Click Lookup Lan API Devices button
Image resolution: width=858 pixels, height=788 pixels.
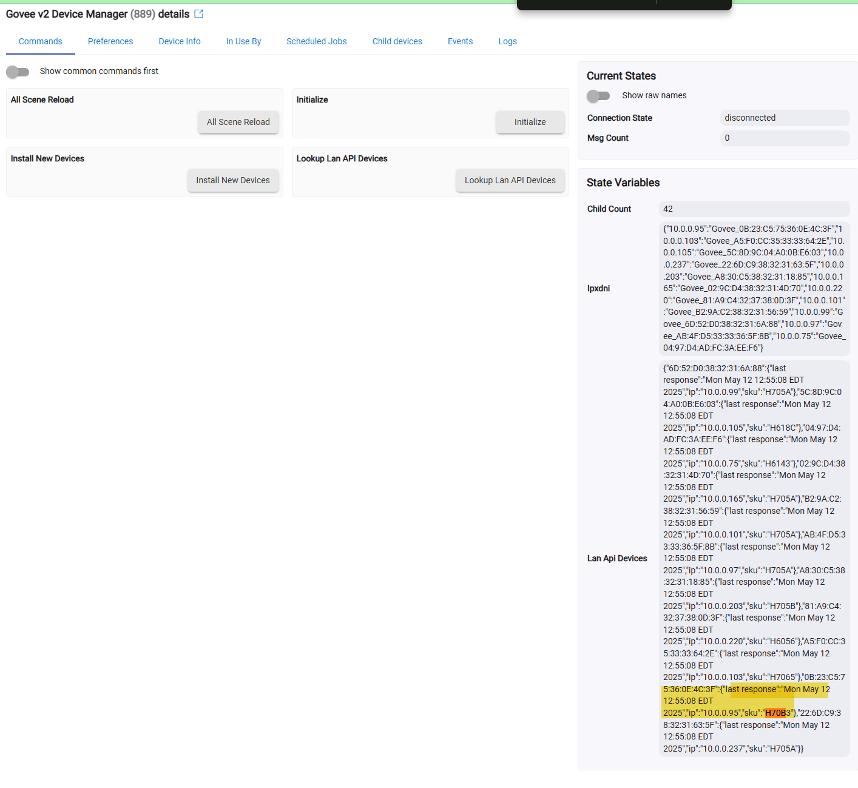(x=510, y=180)
